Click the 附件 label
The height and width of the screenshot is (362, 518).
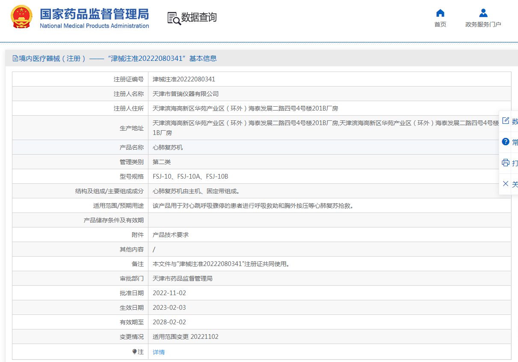138,235
